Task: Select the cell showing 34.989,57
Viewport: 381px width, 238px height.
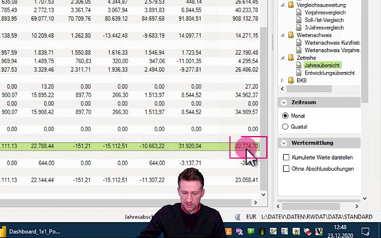Action: click(x=247, y=112)
